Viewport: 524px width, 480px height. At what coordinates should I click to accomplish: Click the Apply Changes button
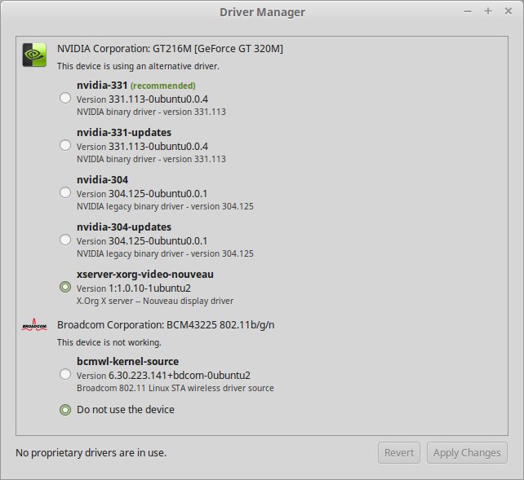click(467, 452)
